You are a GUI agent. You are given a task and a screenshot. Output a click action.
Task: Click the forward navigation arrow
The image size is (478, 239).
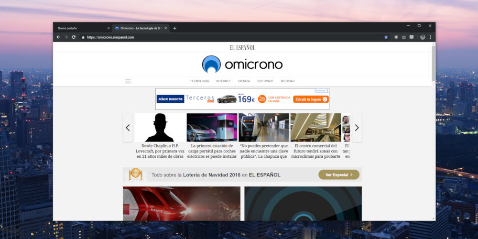pyautogui.click(x=66, y=37)
